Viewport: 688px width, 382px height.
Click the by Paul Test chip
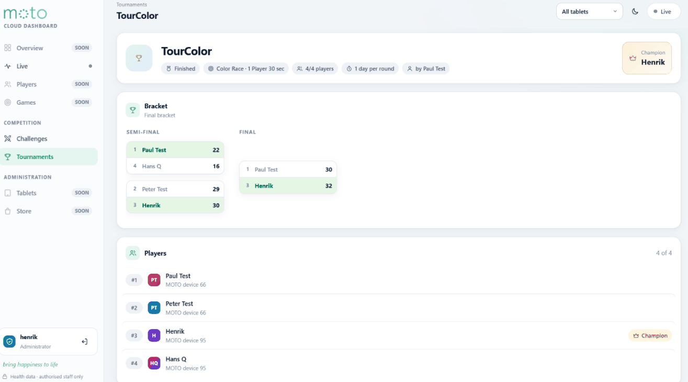[426, 69]
